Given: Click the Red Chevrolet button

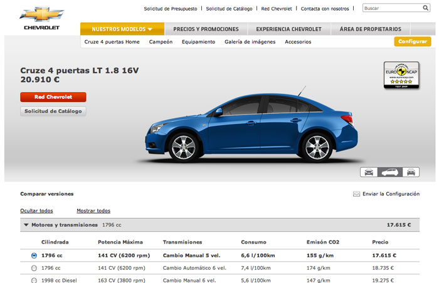Looking at the screenshot, I should pyautogui.click(x=53, y=97).
